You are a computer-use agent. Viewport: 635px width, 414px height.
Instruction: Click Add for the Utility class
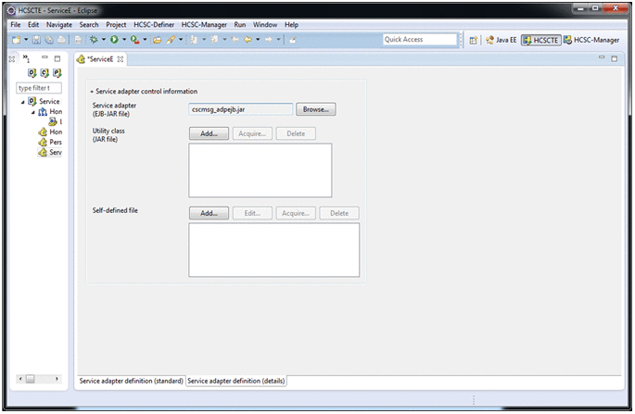(x=208, y=133)
